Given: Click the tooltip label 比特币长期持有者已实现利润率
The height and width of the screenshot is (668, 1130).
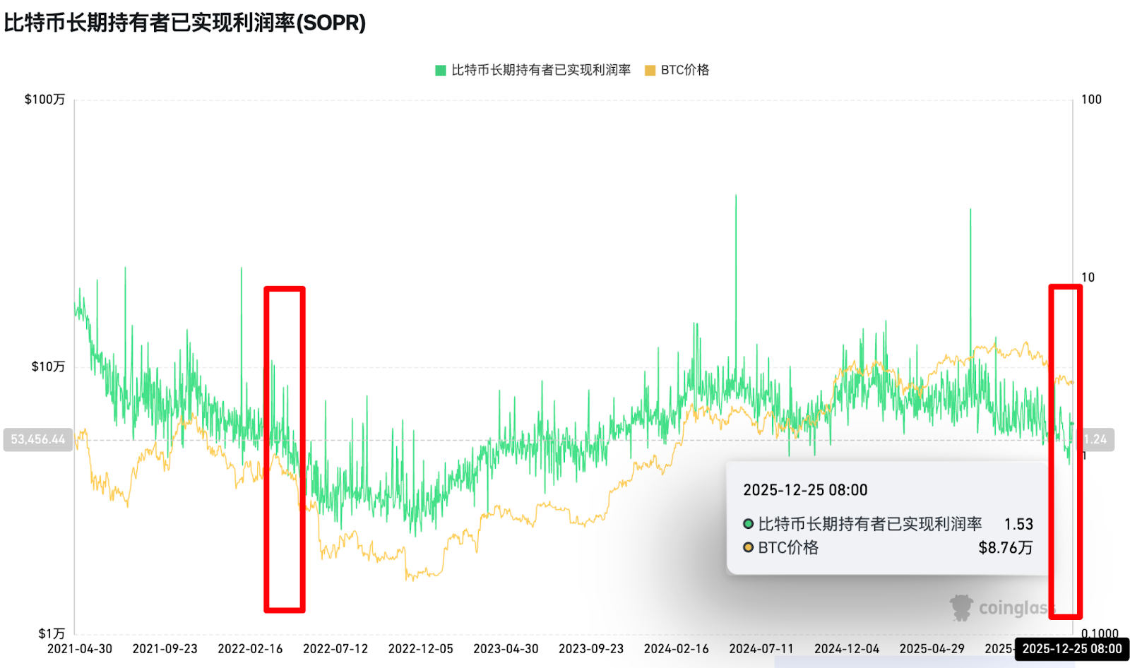Looking at the screenshot, I should pos(870,524).
